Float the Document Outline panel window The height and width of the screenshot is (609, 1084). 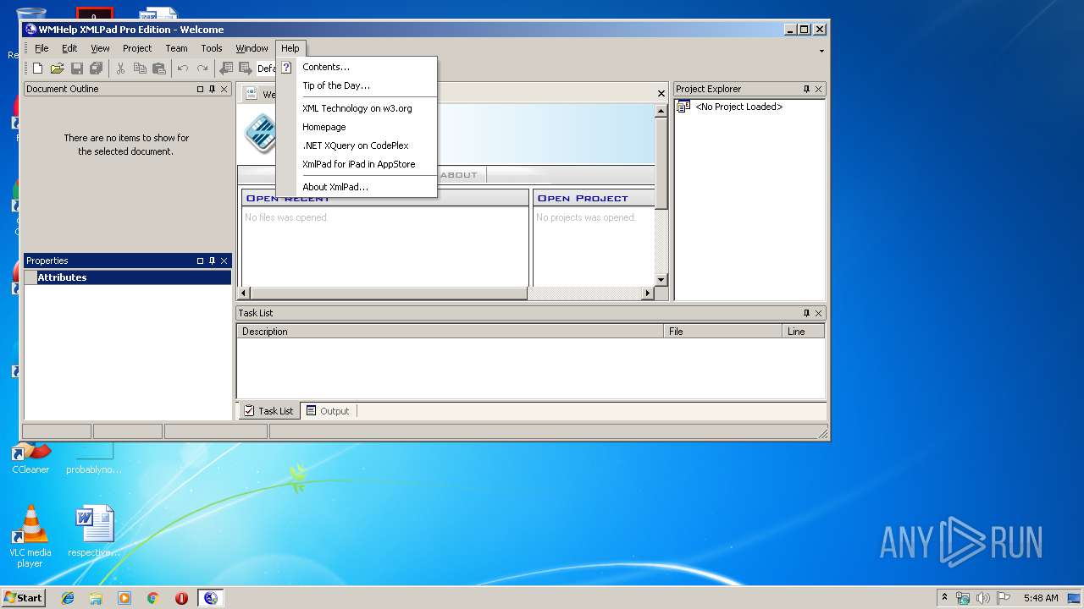[x=201, y=89]
